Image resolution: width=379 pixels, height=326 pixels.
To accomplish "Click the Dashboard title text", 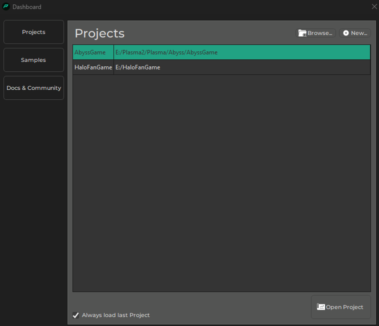I will pos(27,7).
